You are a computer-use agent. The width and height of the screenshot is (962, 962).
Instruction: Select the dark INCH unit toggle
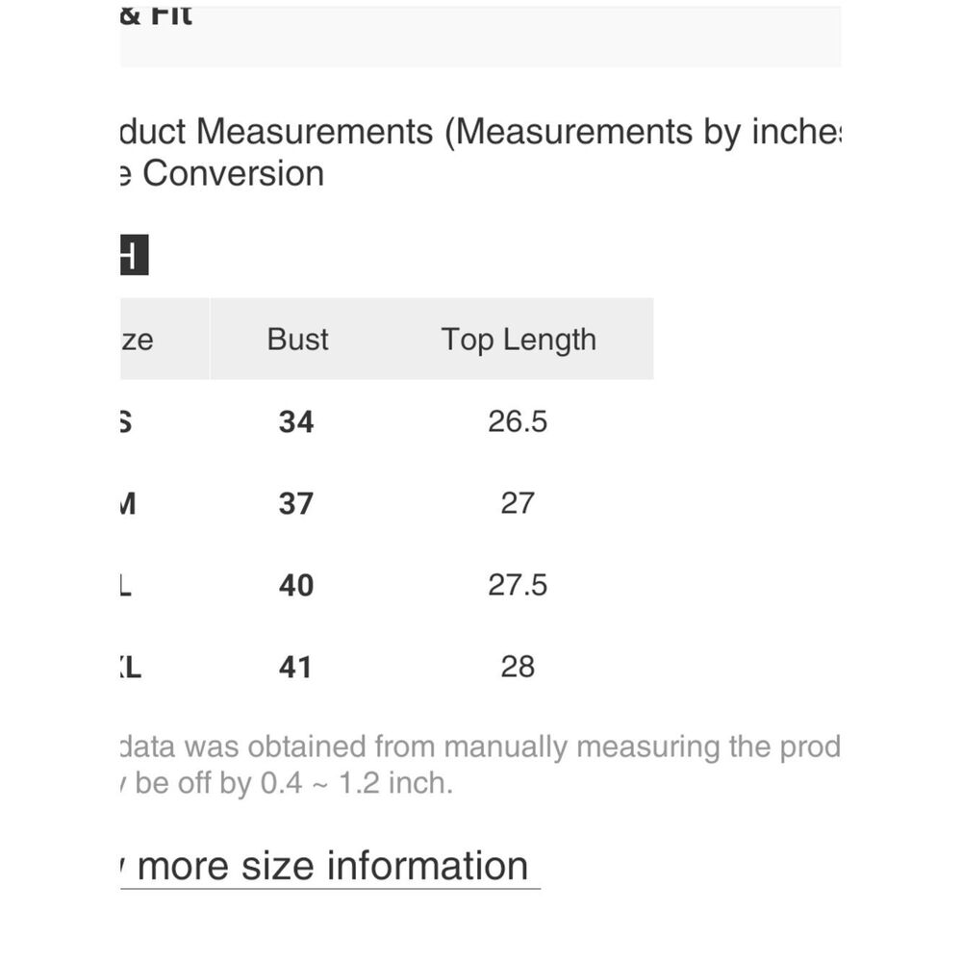pos(135,255)
